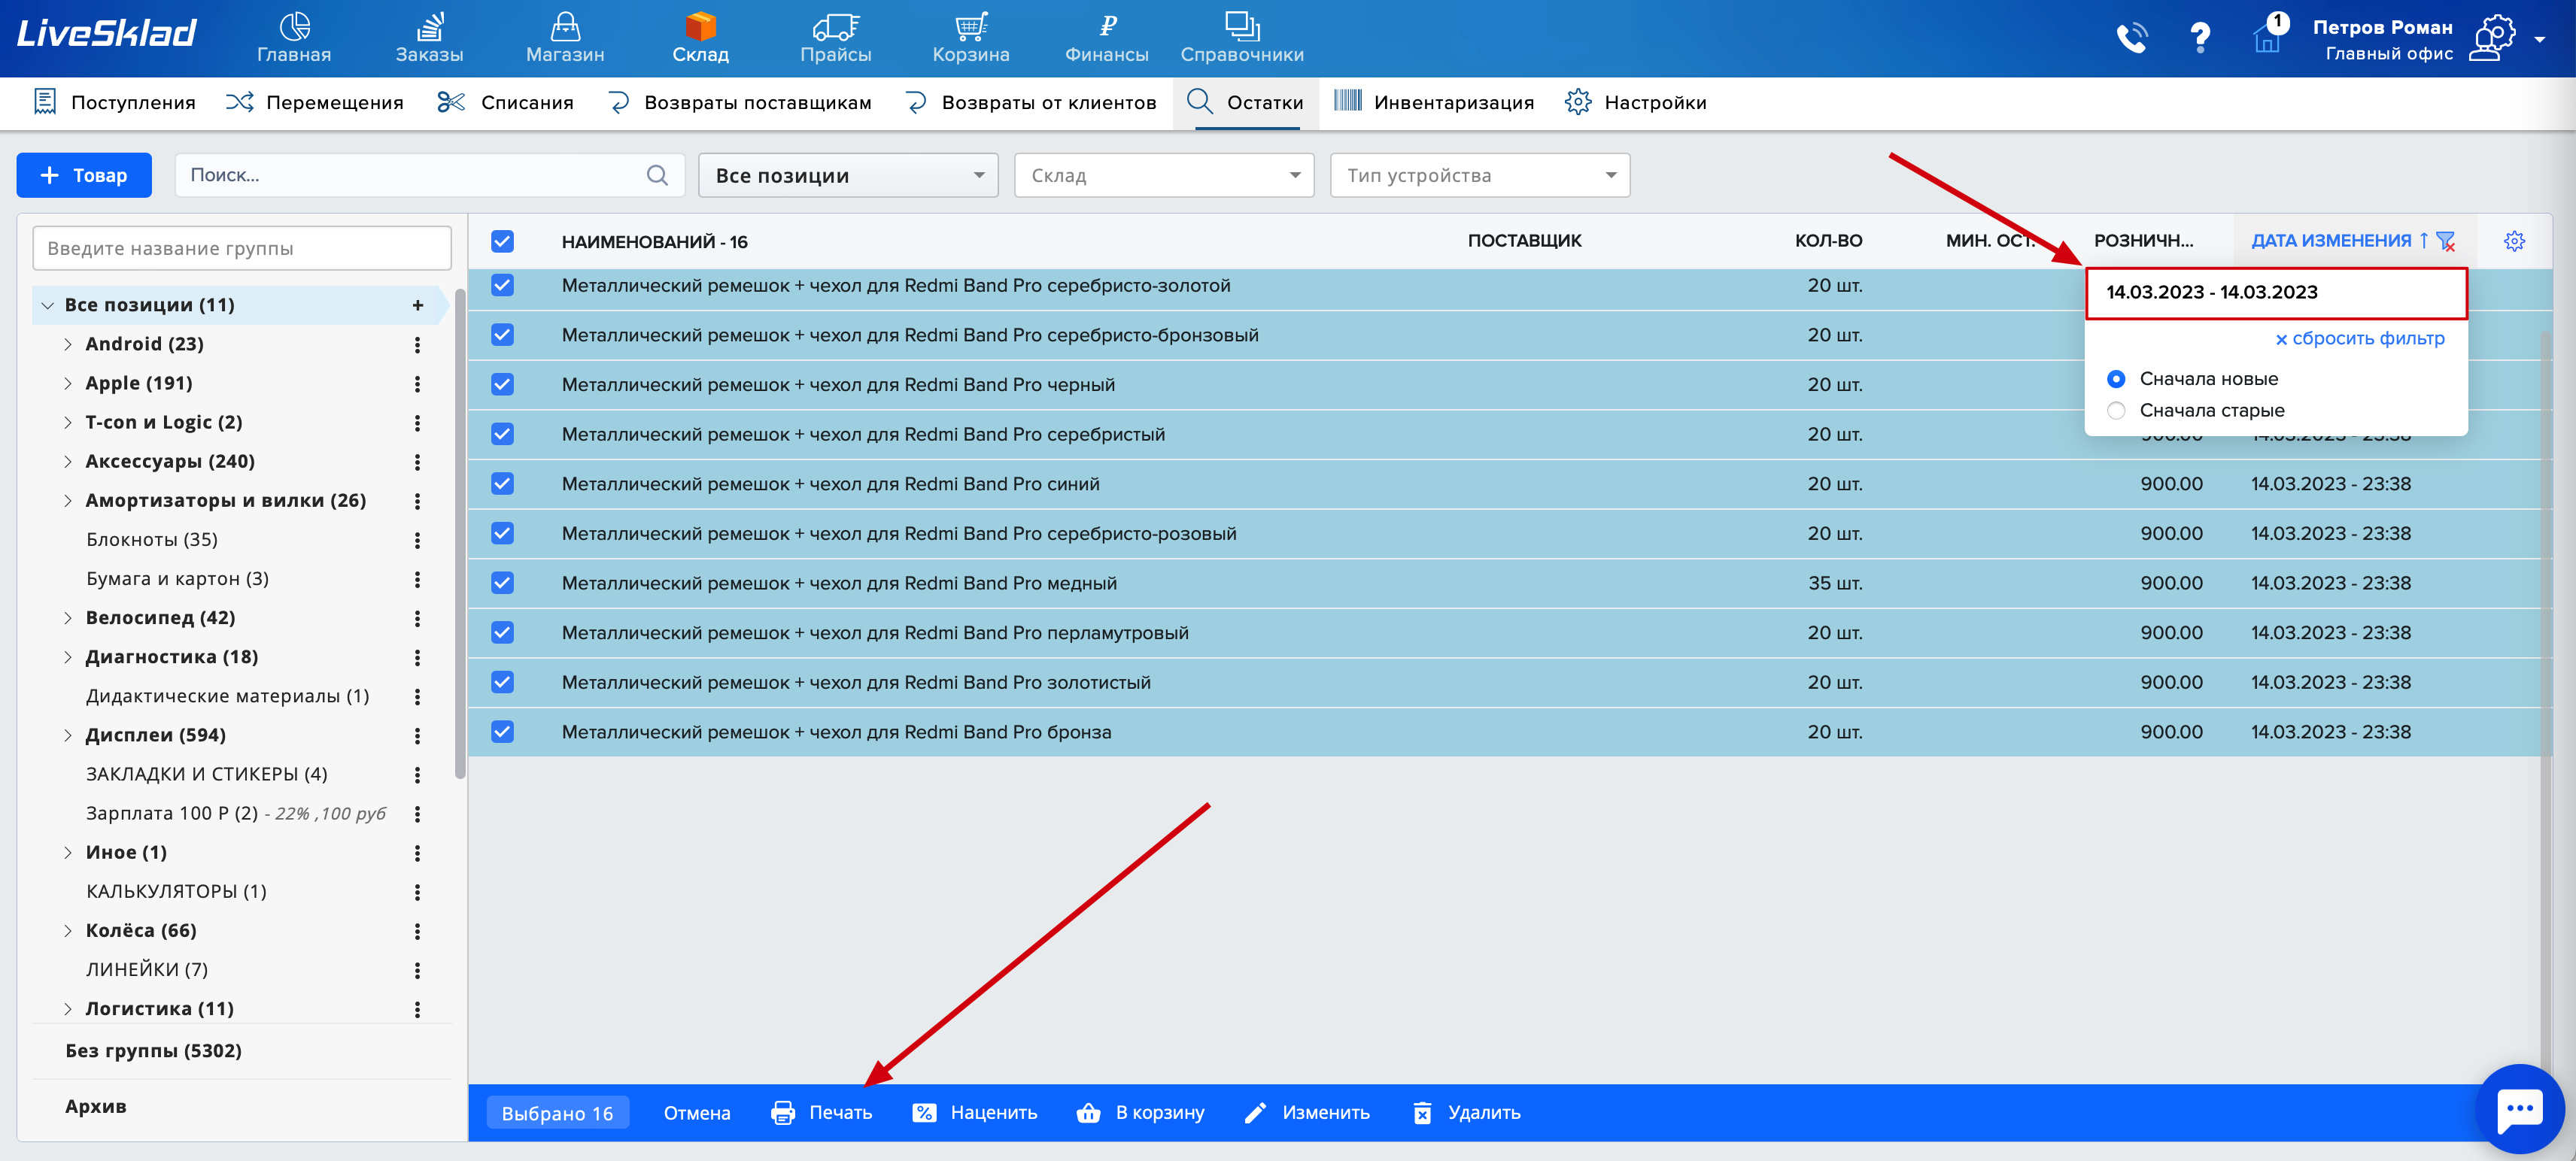Viewport: 2576px width, 1161px height.
Task: Click the LiveSklad logo
Action: click(x=107, y=34)
